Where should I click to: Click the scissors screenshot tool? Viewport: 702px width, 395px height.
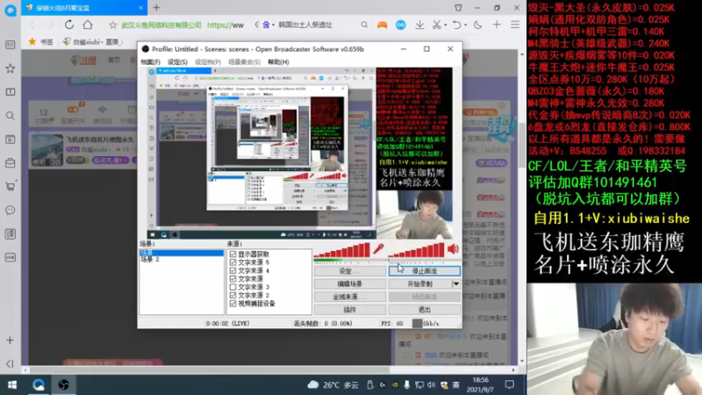pyautogui.click(x=436, y=25)
